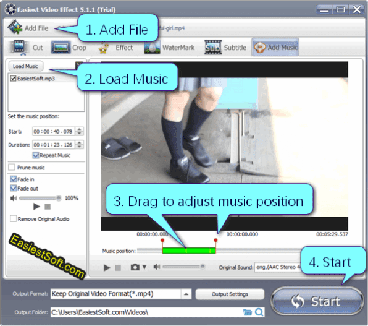The image size is (368, 326).
Task: Open the snapshot options dropdown arrow
Action: click(x=144, y=267)
